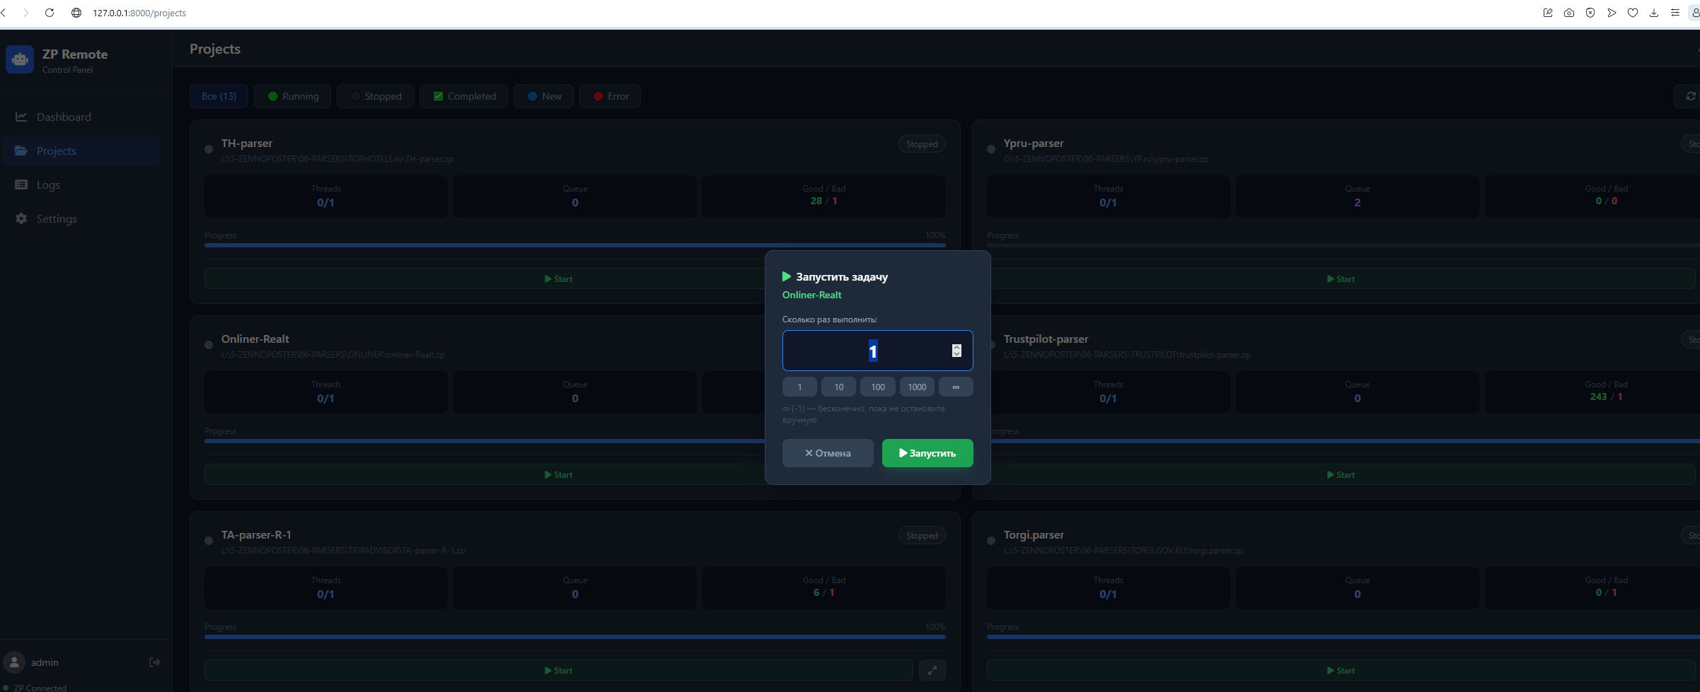Image resolution: width=1700 pixels, height=692 pixels.
Task: Click the Запустить задачу dialog title
Action: tap(842, 276)
